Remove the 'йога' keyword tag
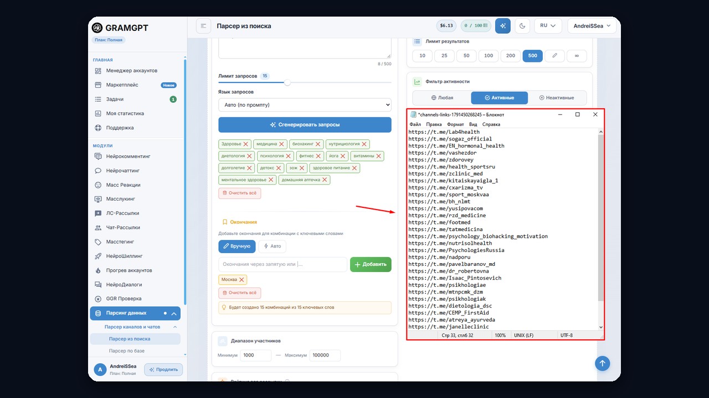 343,156
